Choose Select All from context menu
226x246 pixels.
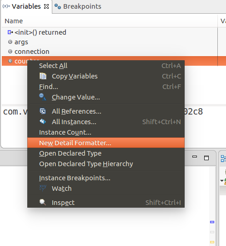pos(106,66)
